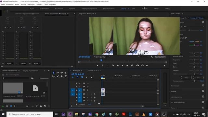Open Audio Clip Mixer panel menu
The width and height of the screenshot is (208, 117).
[x=68, y=14]
